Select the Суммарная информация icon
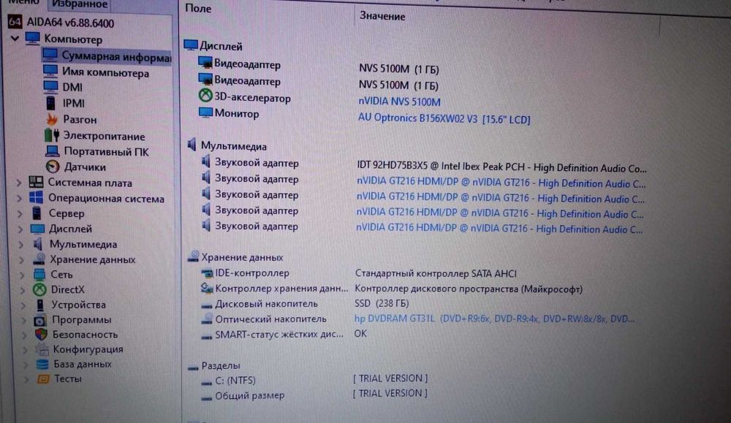Viewport: 731px width, 423px height. click(50, 55)
